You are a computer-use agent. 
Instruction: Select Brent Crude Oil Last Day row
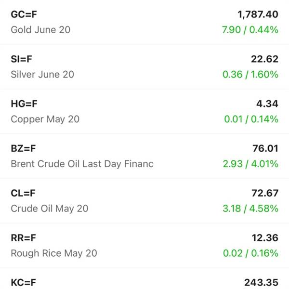tap(144, 156)
